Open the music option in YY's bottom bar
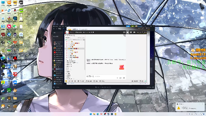Viewport: 206px width, 116px height. pyautogui.click(x=89, y=81)
